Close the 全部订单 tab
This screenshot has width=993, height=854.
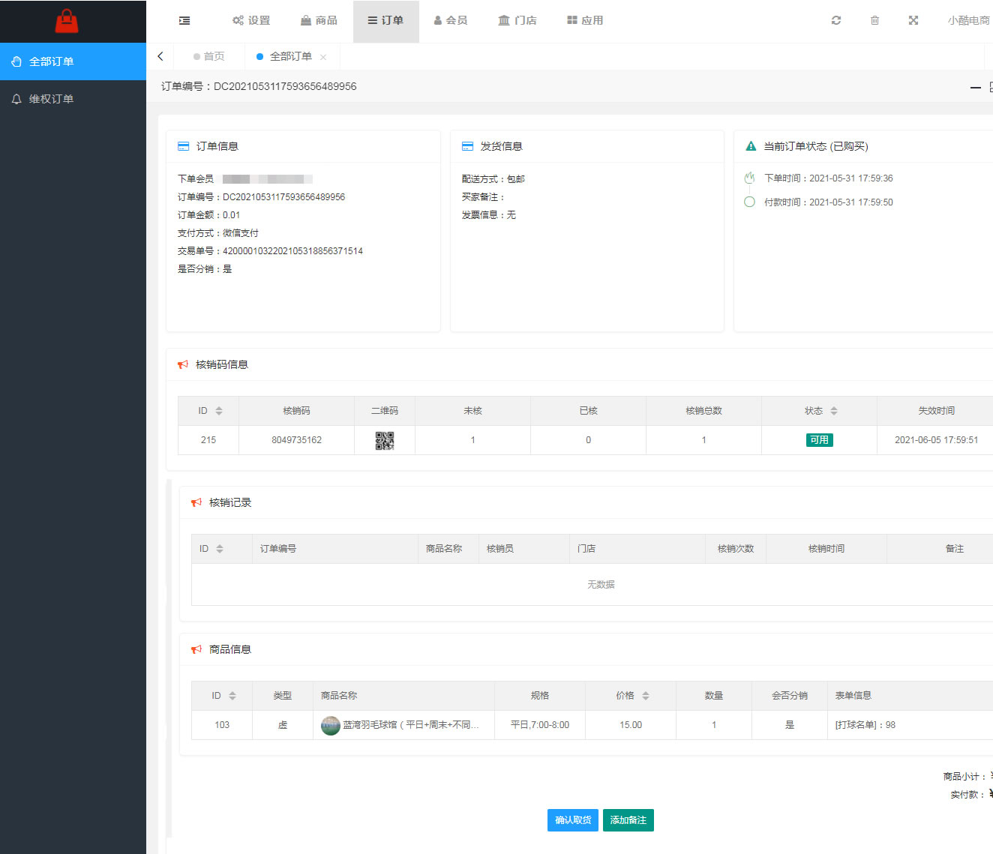point(323,57)
